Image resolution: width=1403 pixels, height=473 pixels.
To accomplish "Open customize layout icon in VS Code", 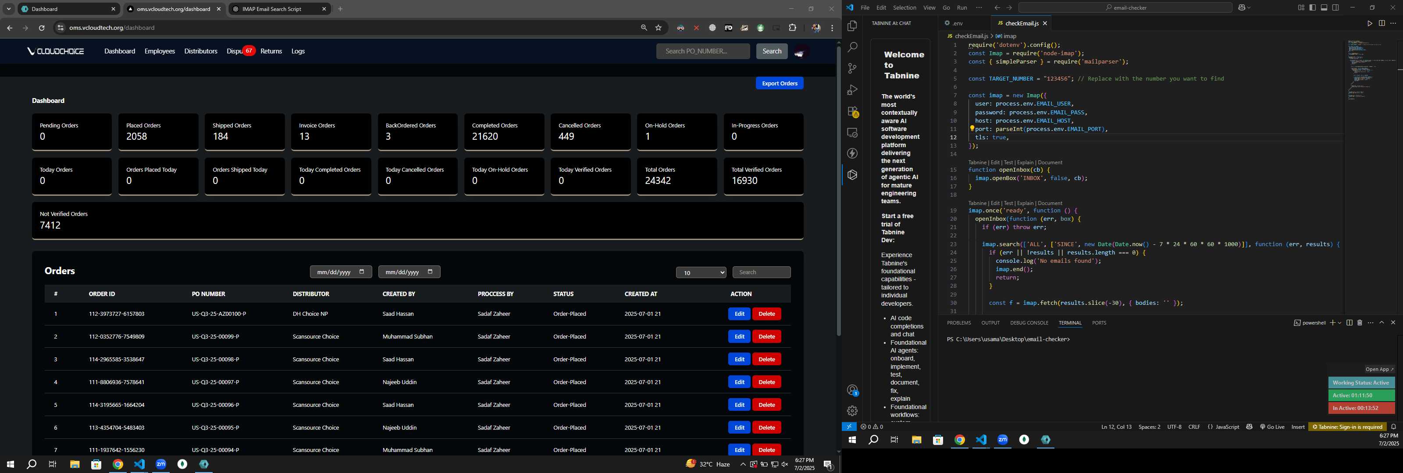I will coord(1301,7).
